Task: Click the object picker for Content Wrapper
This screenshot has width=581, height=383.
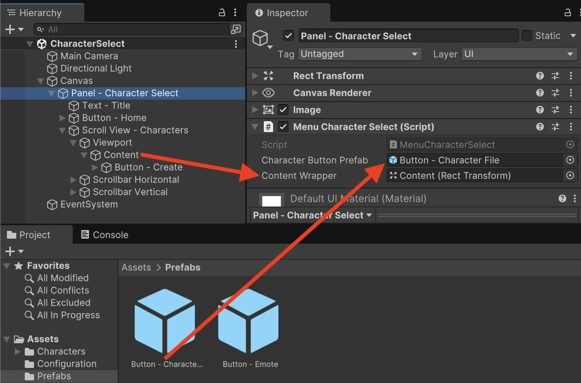Action: (570, 175)
